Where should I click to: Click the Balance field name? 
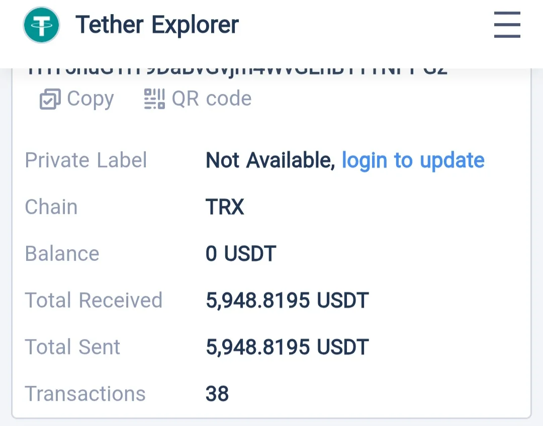(62, 254)
